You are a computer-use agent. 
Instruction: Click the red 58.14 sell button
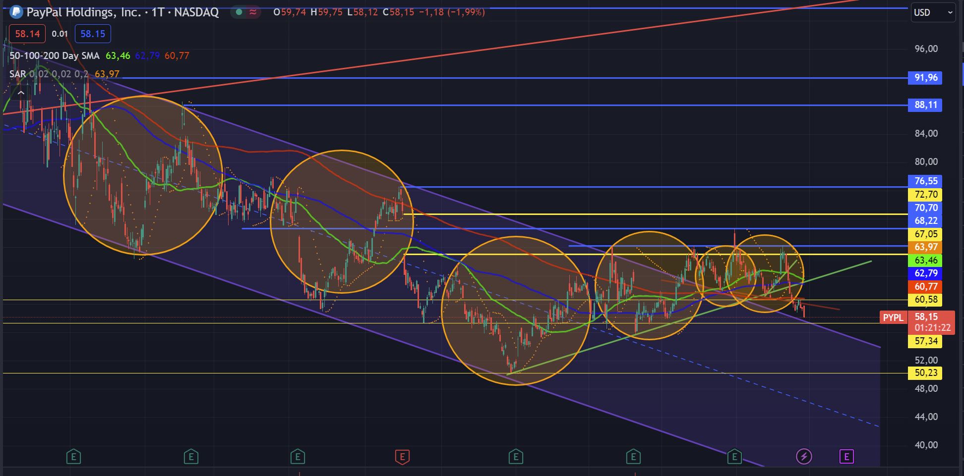click(x=27, y=34)
